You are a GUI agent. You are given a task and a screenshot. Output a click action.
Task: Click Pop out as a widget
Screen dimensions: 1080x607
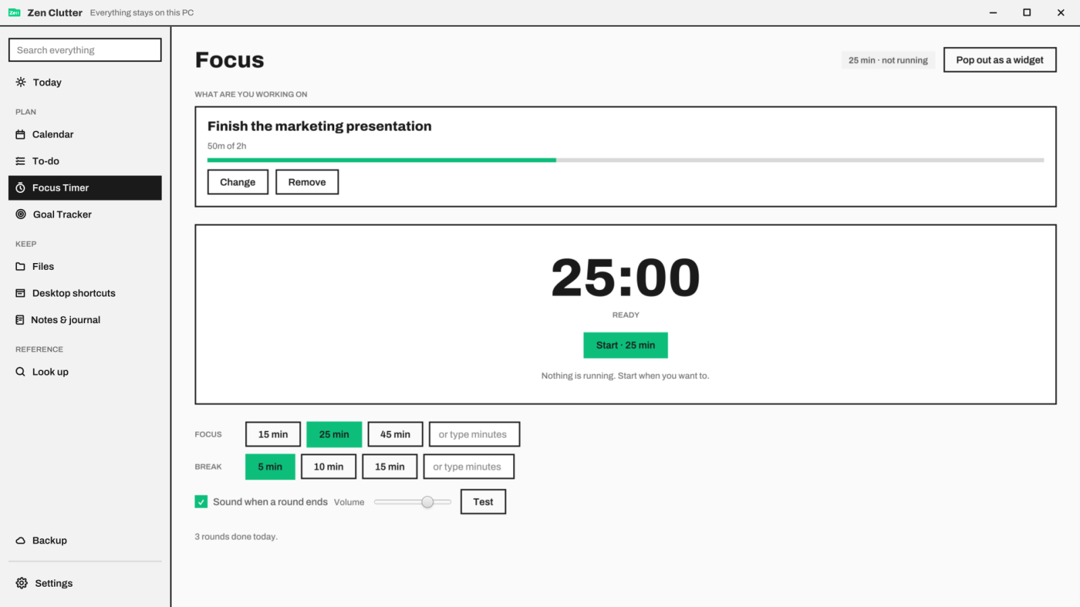[1000, 60]
